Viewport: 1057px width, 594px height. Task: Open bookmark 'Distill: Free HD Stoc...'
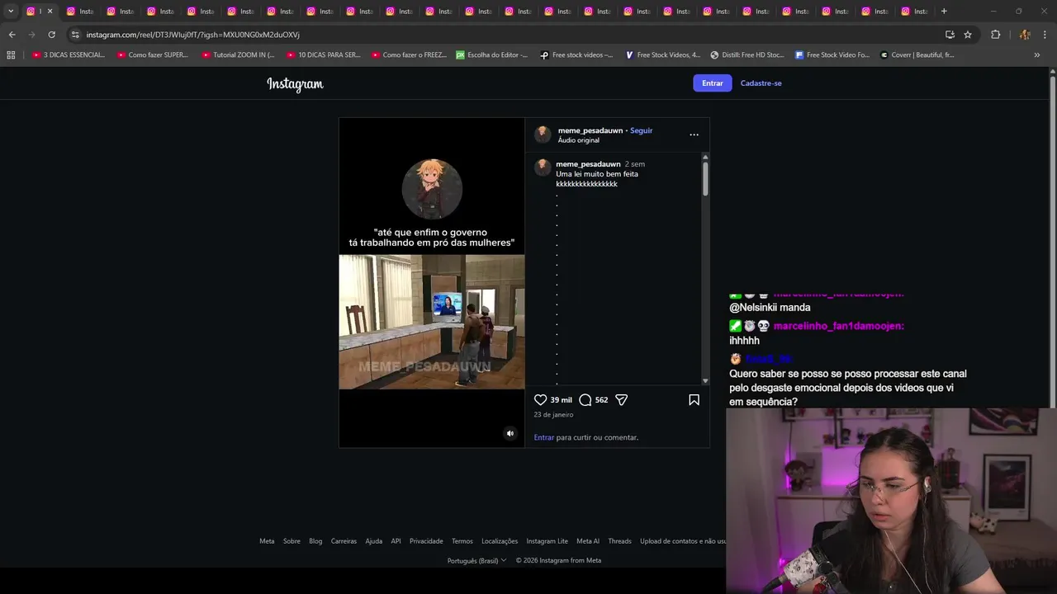tap(747, 55)
